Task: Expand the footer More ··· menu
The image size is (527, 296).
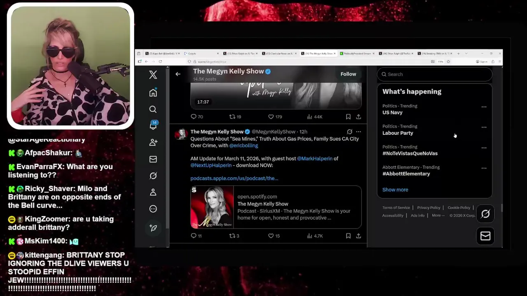Action: (438, 215)
